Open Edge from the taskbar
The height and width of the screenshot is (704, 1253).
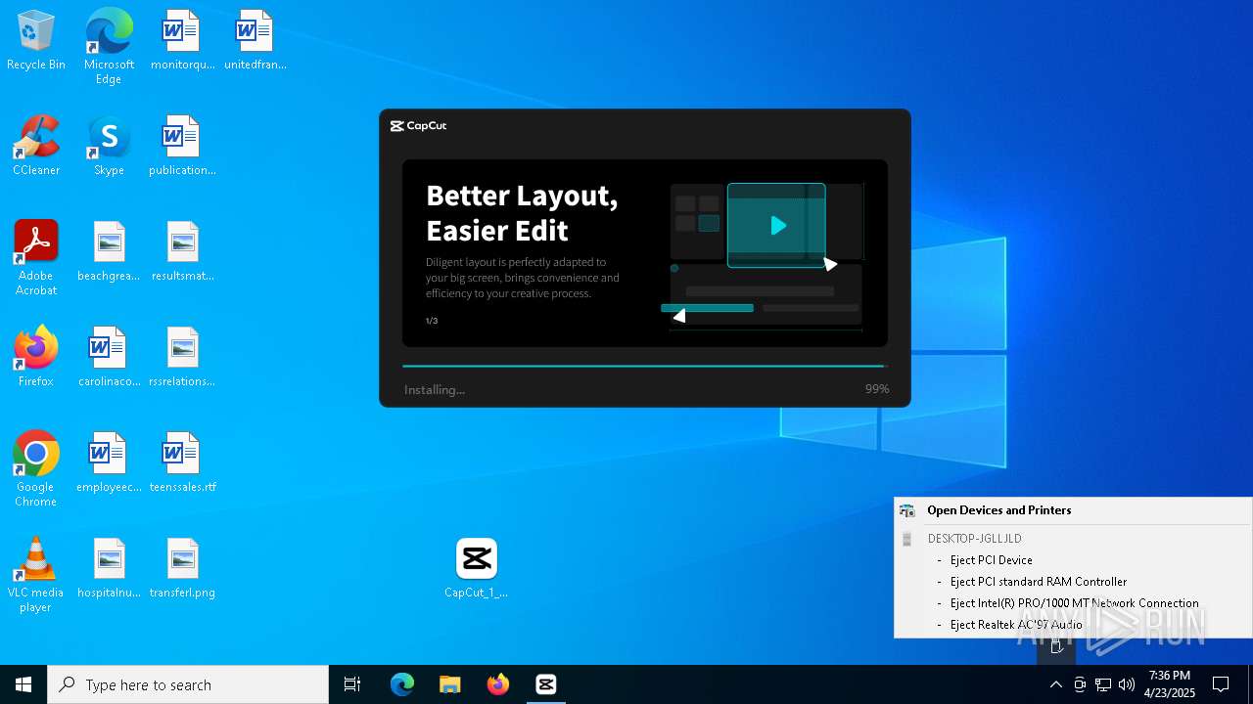coord(402,684)
